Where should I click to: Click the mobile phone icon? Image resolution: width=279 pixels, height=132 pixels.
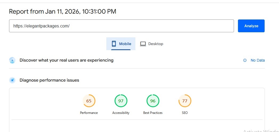coord(114,44)
